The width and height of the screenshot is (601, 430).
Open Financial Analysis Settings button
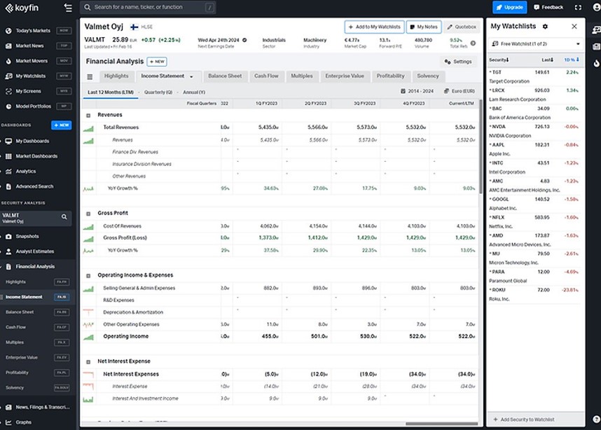point(458,62)
